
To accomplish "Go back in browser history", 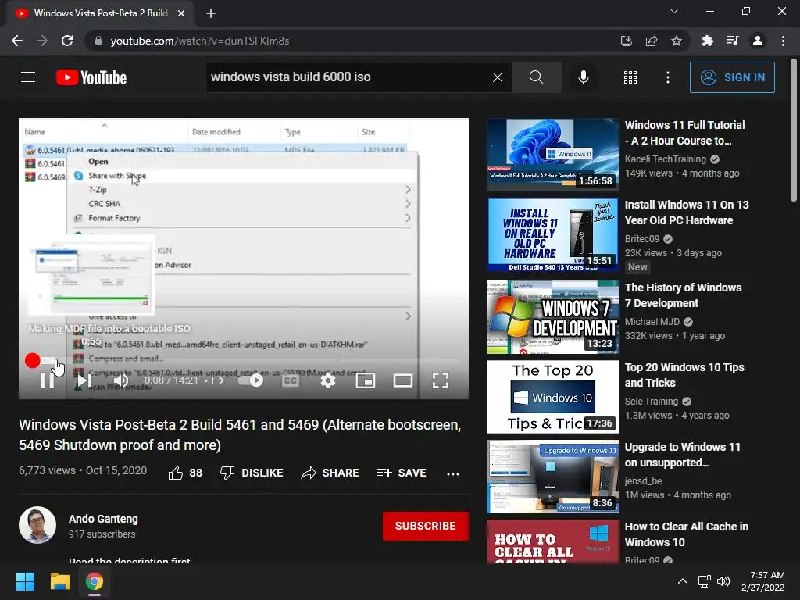I will coord(17,41).
